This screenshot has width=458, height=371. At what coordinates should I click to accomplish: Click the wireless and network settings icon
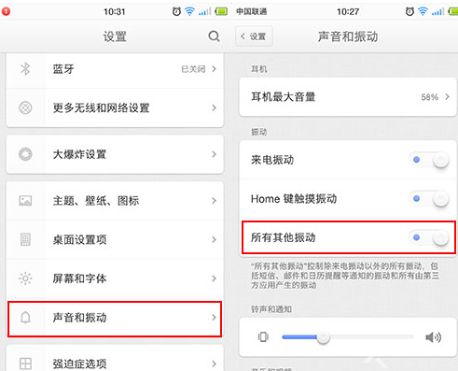(25, 107)
